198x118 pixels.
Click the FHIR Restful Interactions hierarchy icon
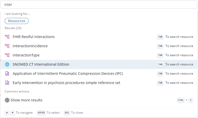tap(7, 37)
